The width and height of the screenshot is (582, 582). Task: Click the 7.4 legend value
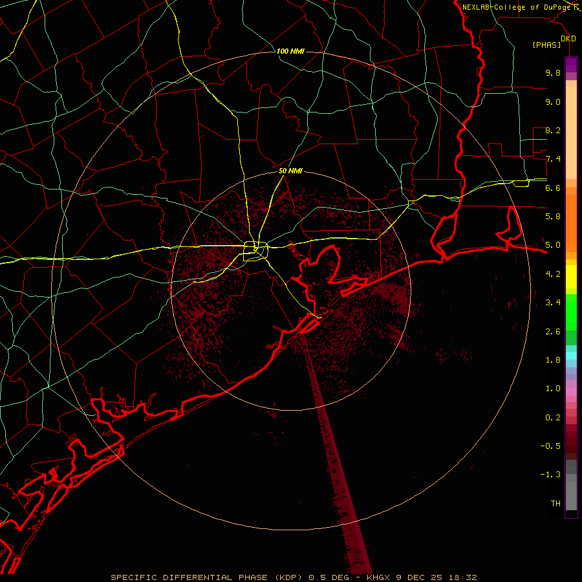[x=553, y=159]
